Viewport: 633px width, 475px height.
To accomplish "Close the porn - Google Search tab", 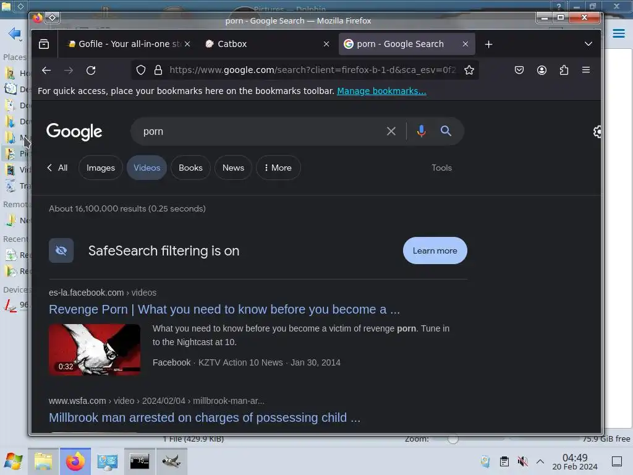I will point(465,44).
